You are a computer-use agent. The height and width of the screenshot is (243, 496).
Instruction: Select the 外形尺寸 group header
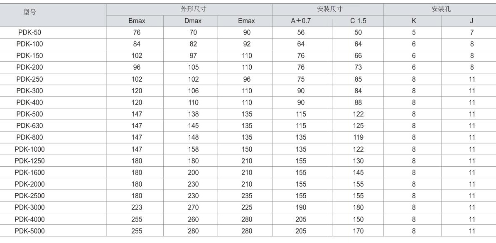tap(193, 9)
